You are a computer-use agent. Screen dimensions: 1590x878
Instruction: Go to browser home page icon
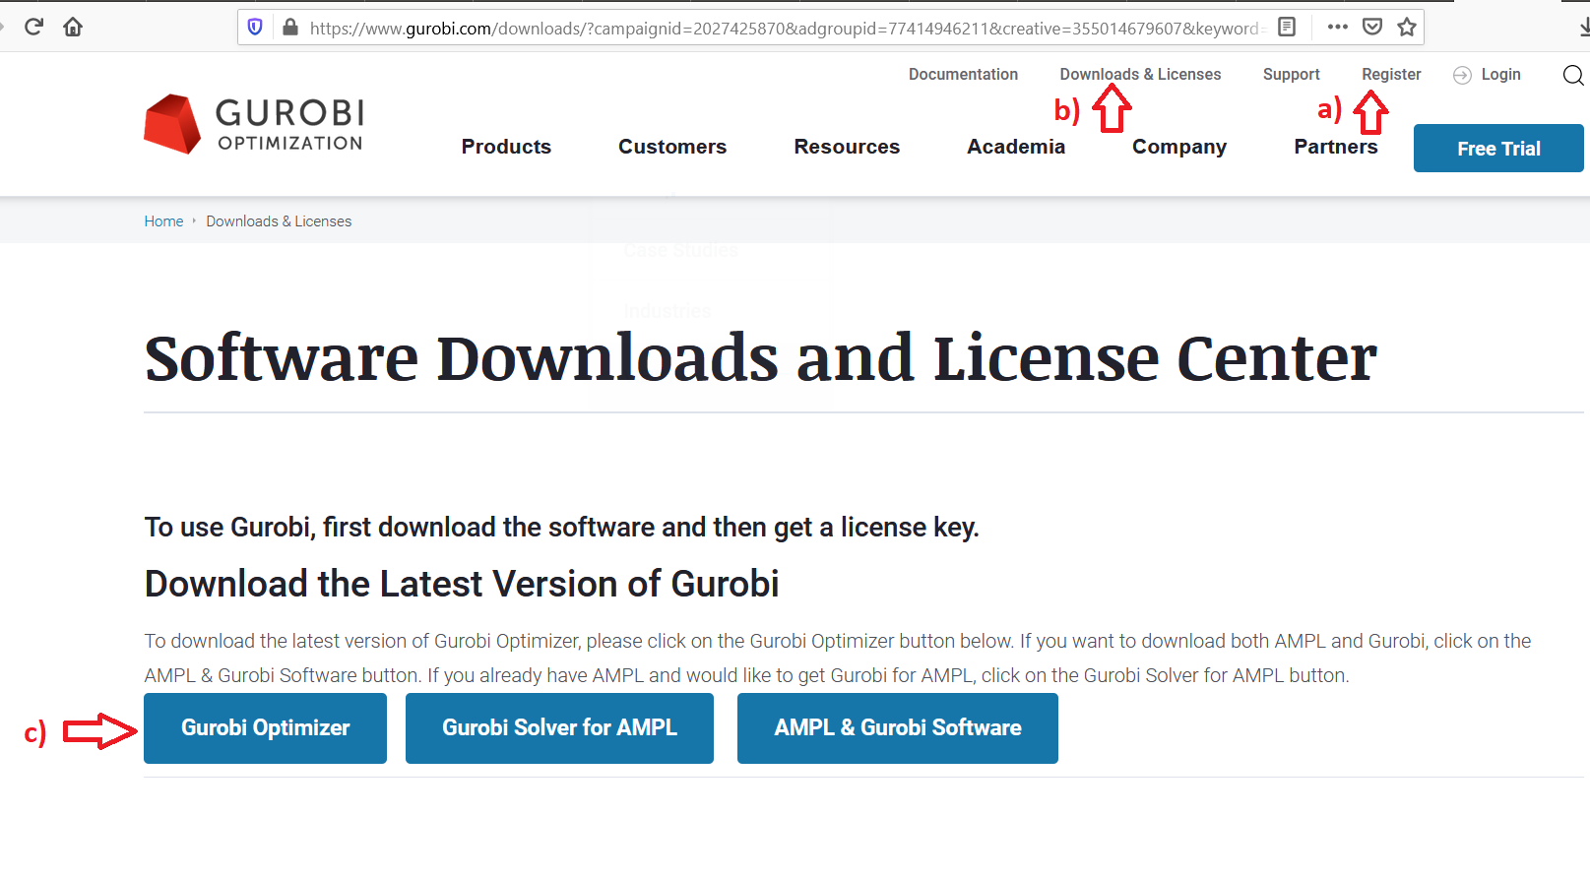tap(73, 27)
